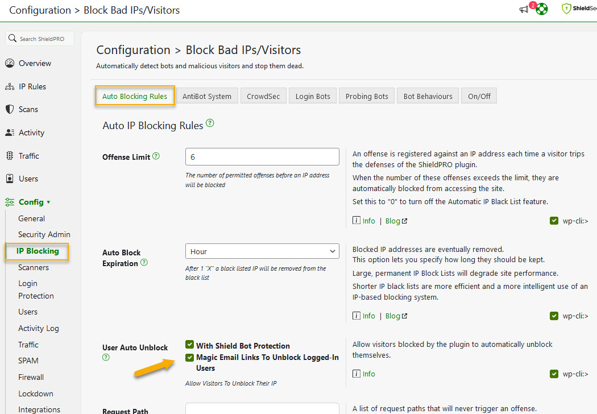Click the Scans shield icon
This screenshot has width=597, height=414.
click(x=10, y=109)
